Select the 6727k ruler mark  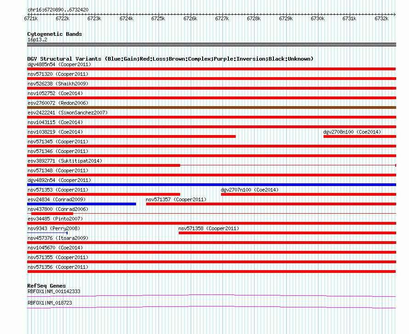pos(222,18)
